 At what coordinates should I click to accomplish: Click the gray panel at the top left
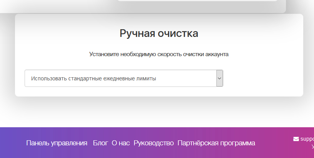click(x=58, y=6)
